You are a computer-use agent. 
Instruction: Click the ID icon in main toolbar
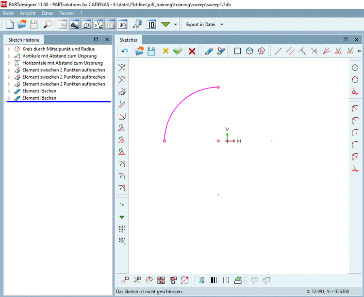151,24
